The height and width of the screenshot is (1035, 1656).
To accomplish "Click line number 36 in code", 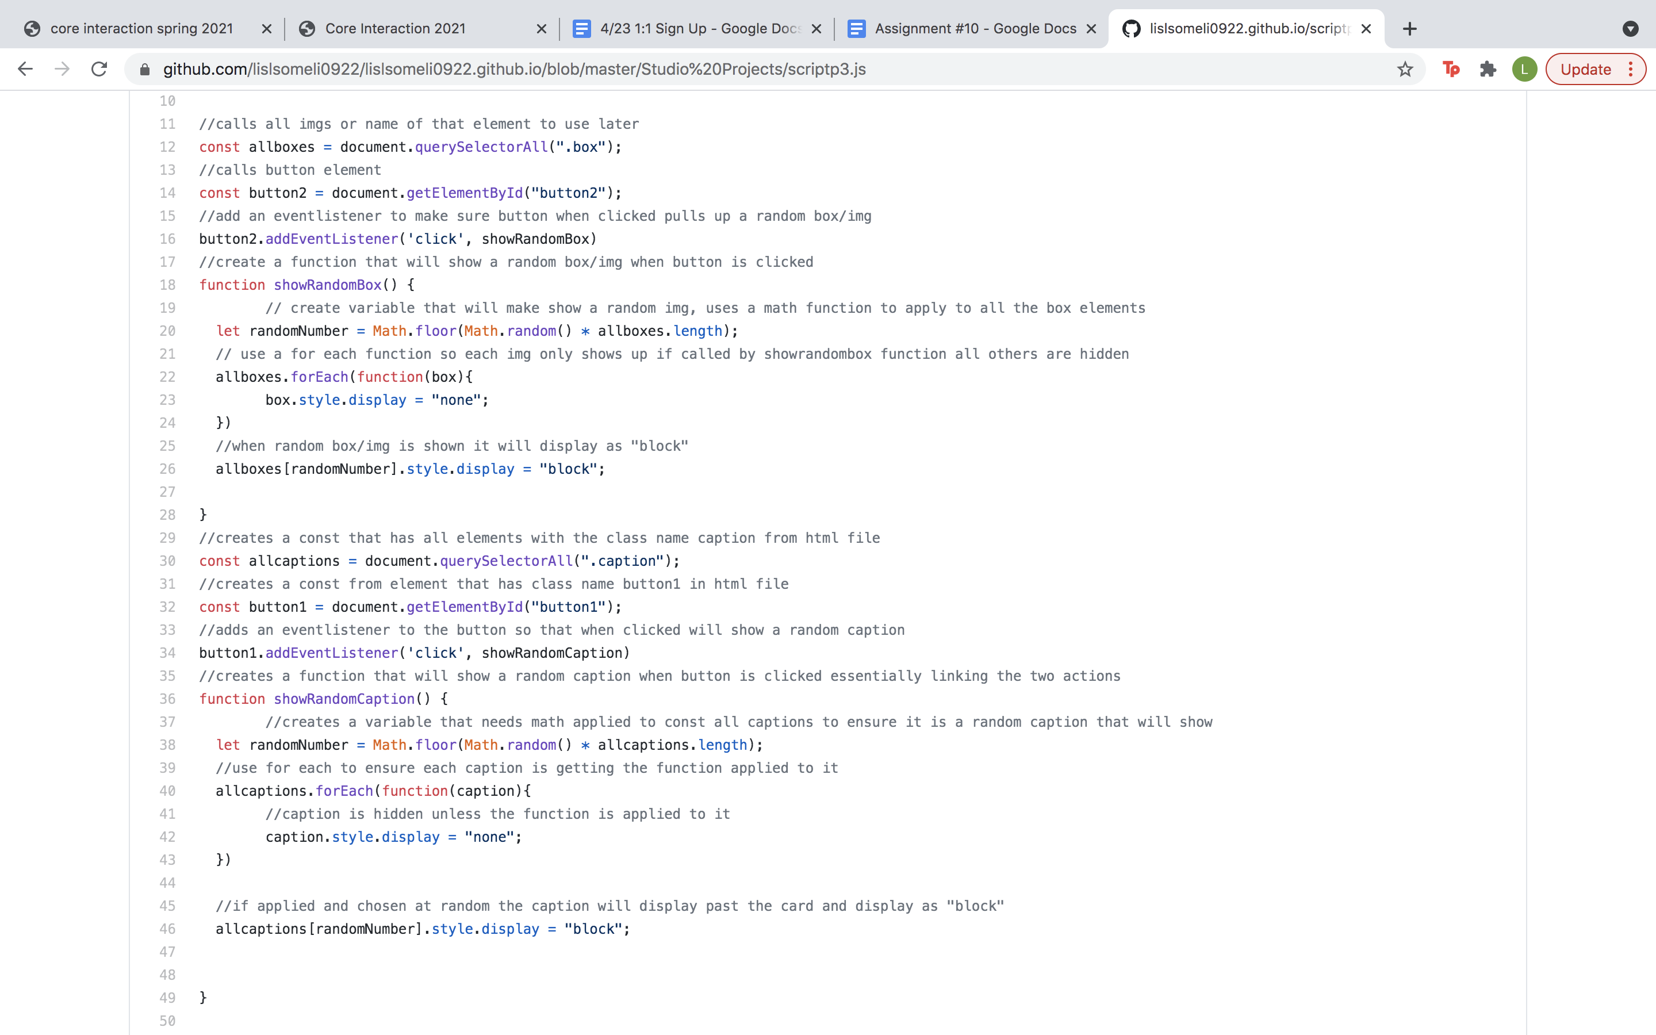I will click(x=168, y=699).
